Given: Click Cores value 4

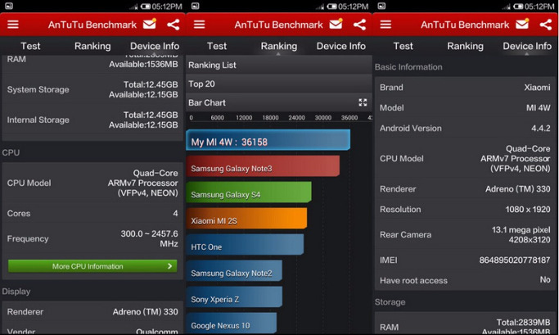Looking at the screenshot, I should [175, 213].
